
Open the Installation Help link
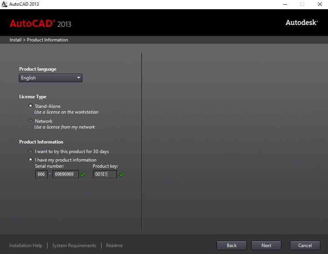(26, 246)
